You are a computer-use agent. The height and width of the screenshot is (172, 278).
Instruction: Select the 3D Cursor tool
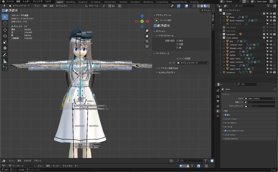(5, 23)
